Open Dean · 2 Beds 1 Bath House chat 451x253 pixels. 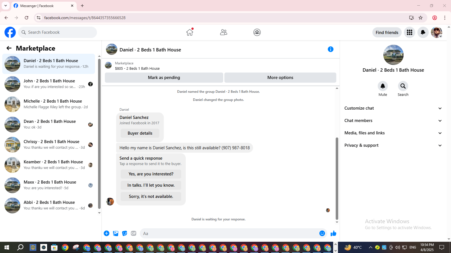(x=49, y=125)
